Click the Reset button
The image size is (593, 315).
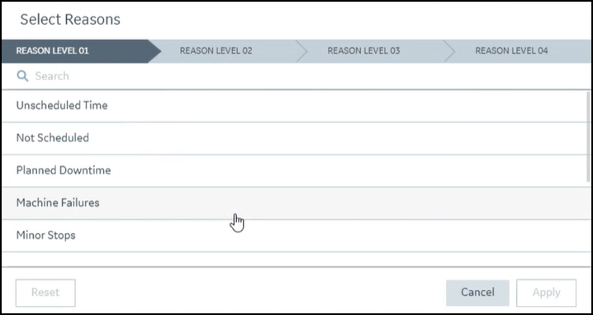[45, 293]
